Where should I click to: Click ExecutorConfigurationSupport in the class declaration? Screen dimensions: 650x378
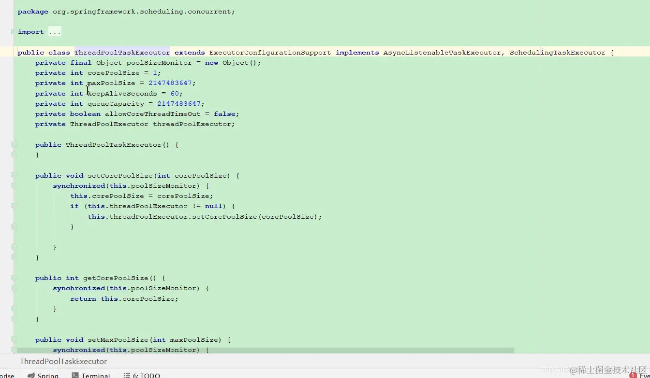click(270, 53)
